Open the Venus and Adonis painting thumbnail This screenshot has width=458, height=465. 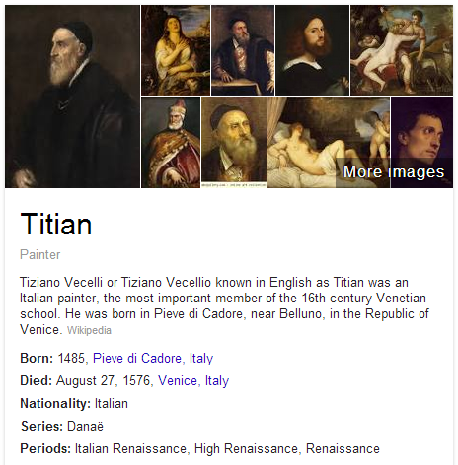tap(402, 50)
